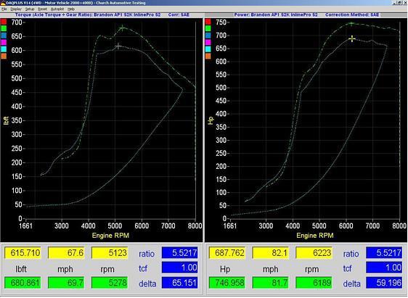Image resolution: width=408 pixels, height=298 pixels.
Task: Select the magenta run swatch on torque graph
Action: click(4, 42)
